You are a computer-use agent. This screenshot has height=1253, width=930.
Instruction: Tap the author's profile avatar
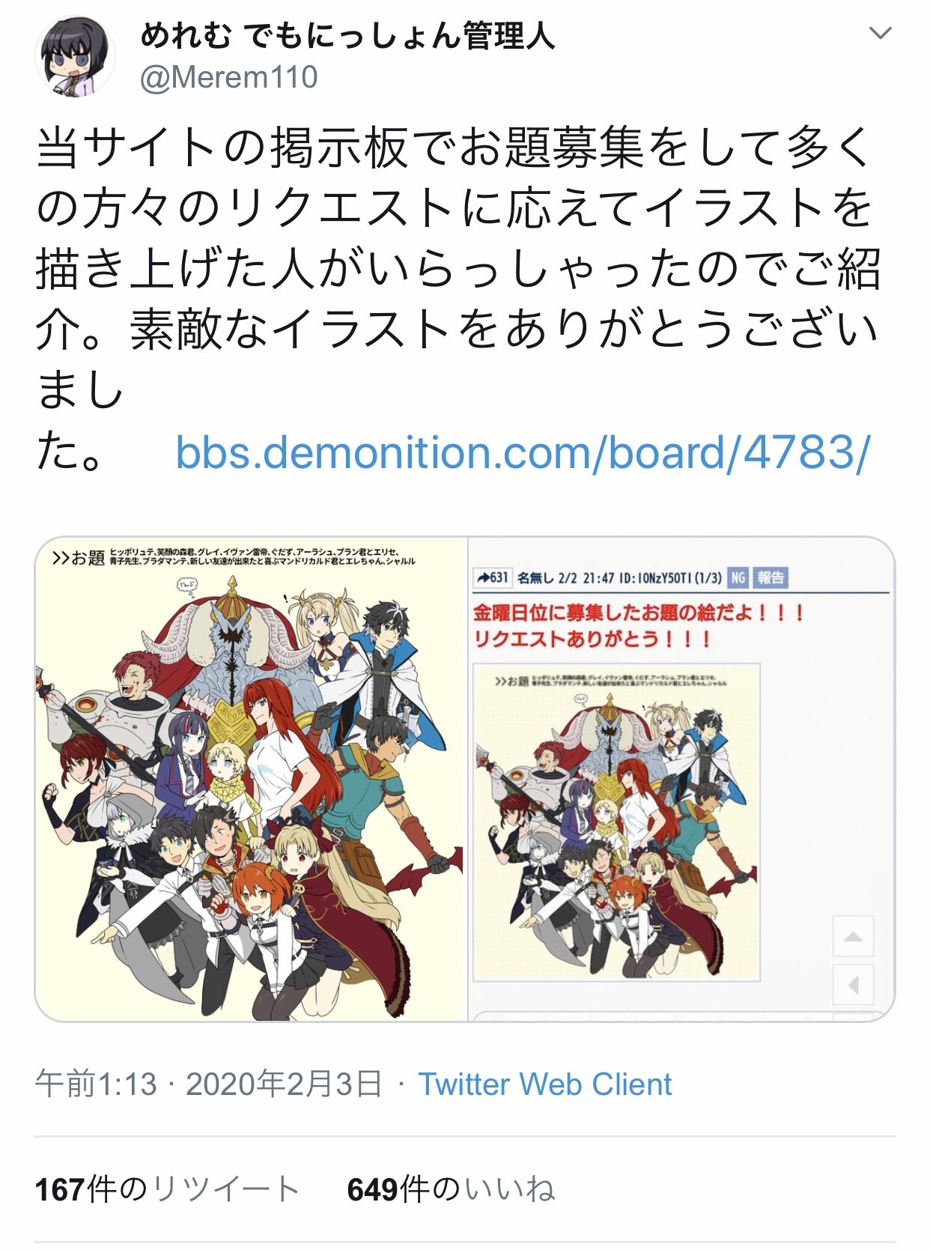point(76,56)
